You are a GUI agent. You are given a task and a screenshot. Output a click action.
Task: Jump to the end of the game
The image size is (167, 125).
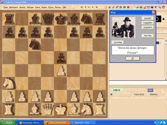(x=97, y=7)
